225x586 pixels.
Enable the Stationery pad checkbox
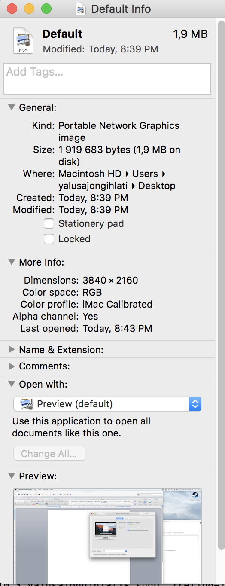[x=49, y=223]
